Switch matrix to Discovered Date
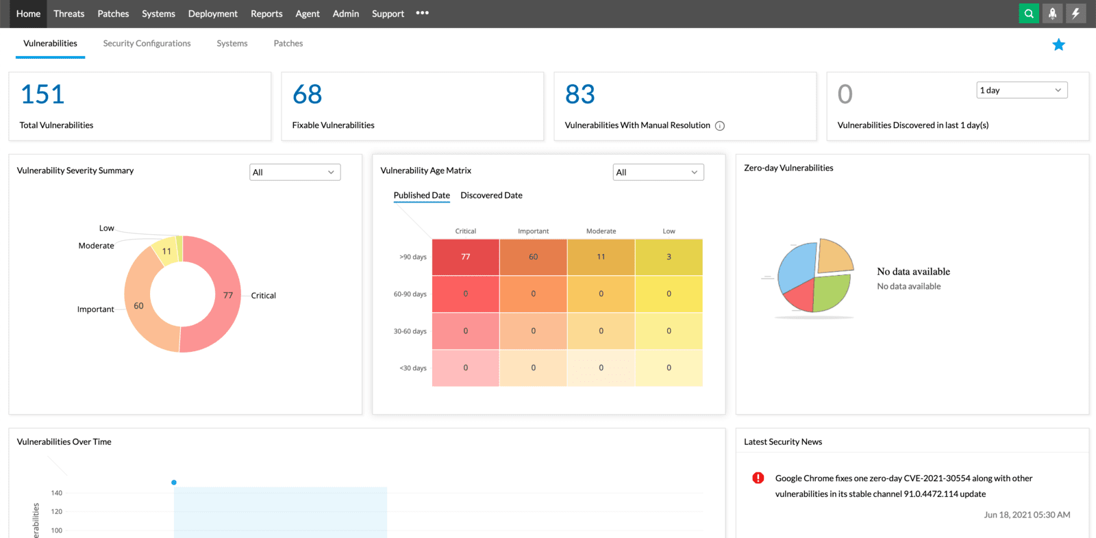Viewport: 1096px width, 538px height. tap(491, 196)
